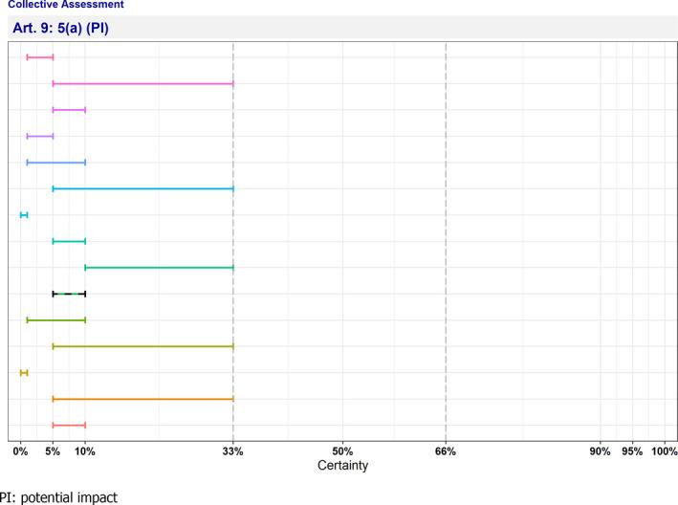Select the long blue bar ending at 33%
The image size is (678, 505).
point(142,188)
